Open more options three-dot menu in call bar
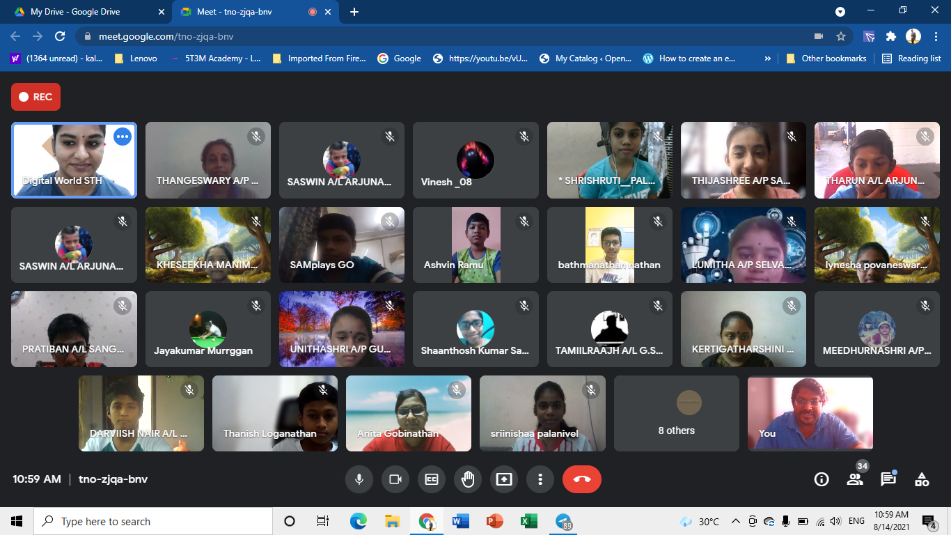The image size is (951, 535). click(x=540, y=479)
